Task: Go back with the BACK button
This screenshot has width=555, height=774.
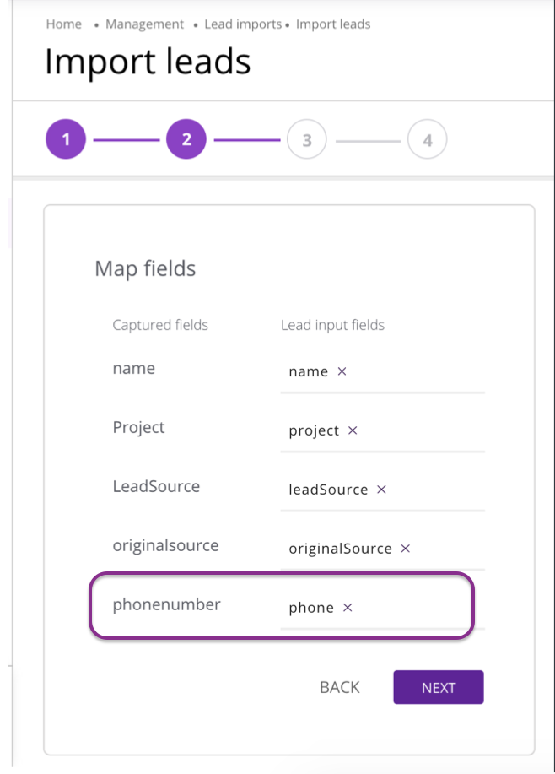Action: pos(340,687)
